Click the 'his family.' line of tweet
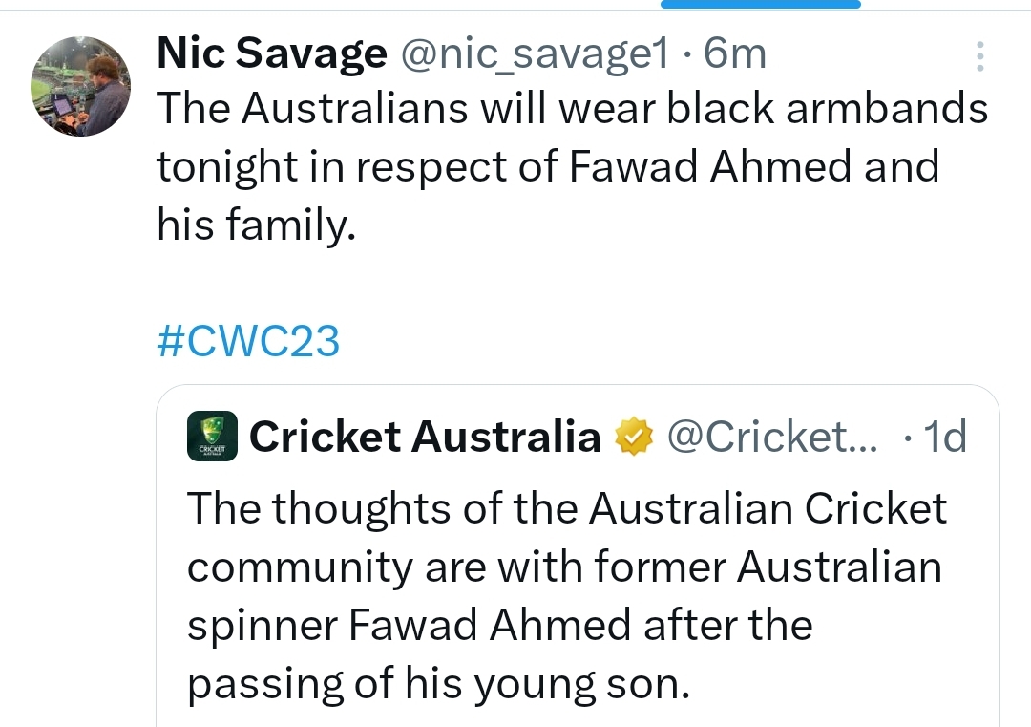The width and height of the screenshot is (1031, 727). coord(257,225)
